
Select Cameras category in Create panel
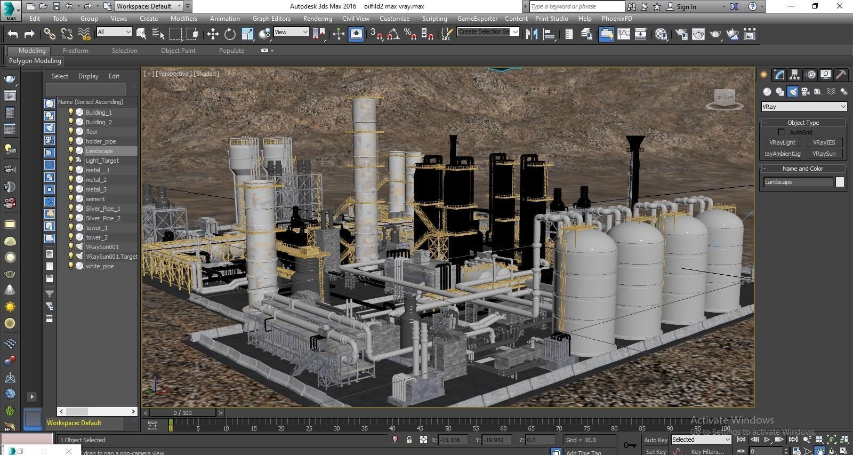coord(806,92)
